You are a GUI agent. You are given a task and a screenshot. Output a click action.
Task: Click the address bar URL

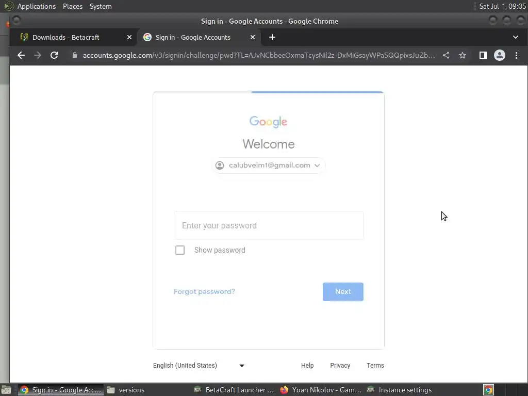point(259,55)
